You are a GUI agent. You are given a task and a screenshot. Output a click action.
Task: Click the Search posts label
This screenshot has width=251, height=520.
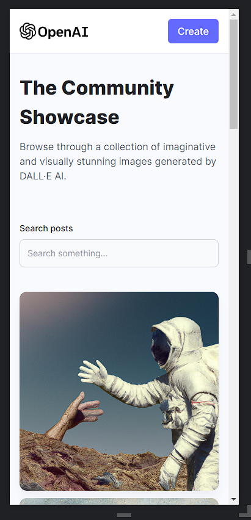click(46, 228)
